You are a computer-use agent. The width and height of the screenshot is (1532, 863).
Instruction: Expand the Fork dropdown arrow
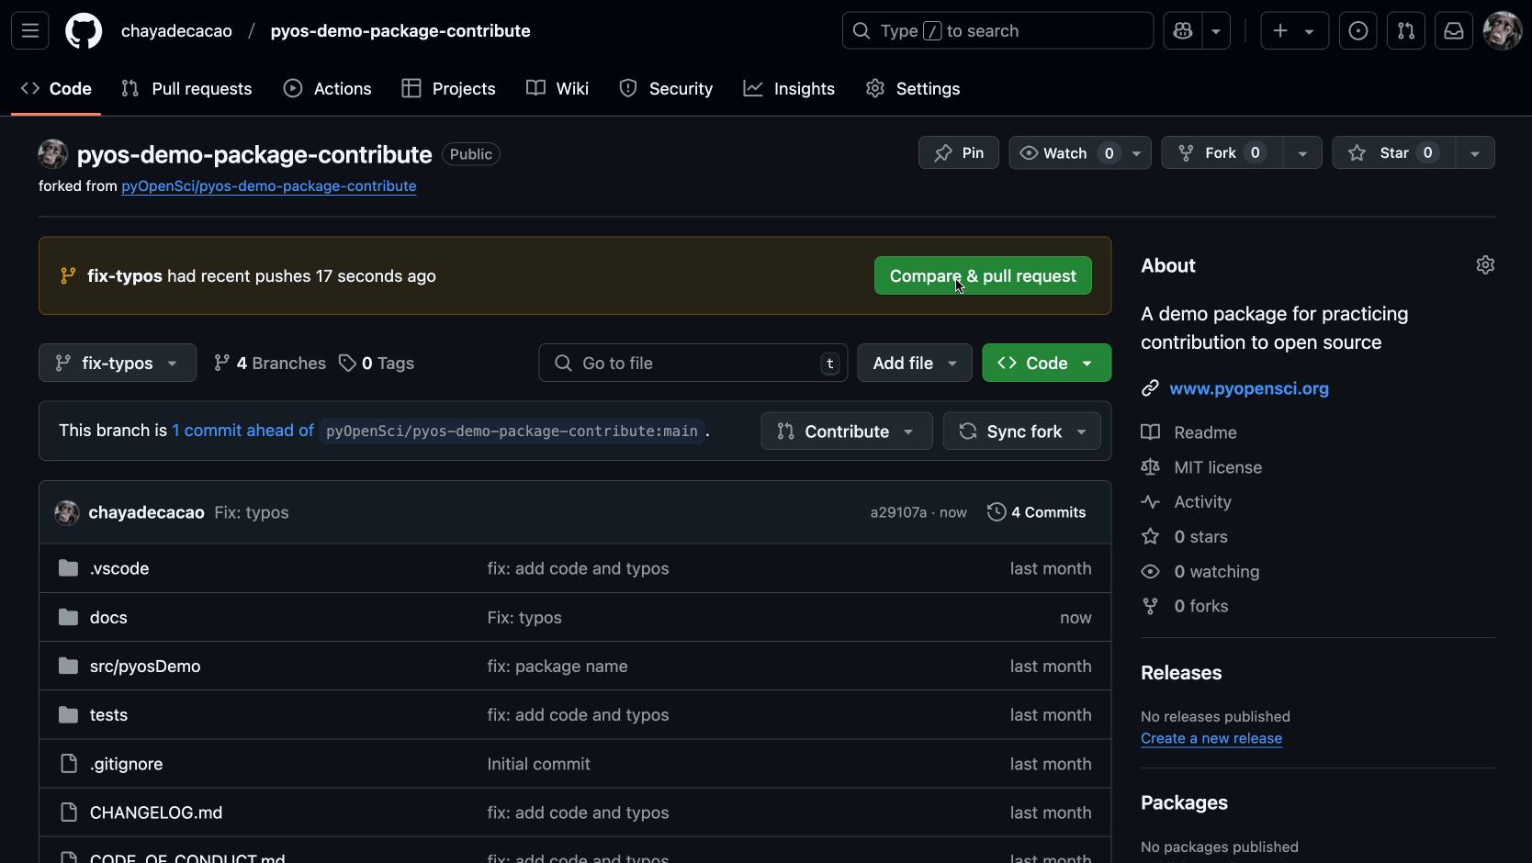[x=1302, y=153]
